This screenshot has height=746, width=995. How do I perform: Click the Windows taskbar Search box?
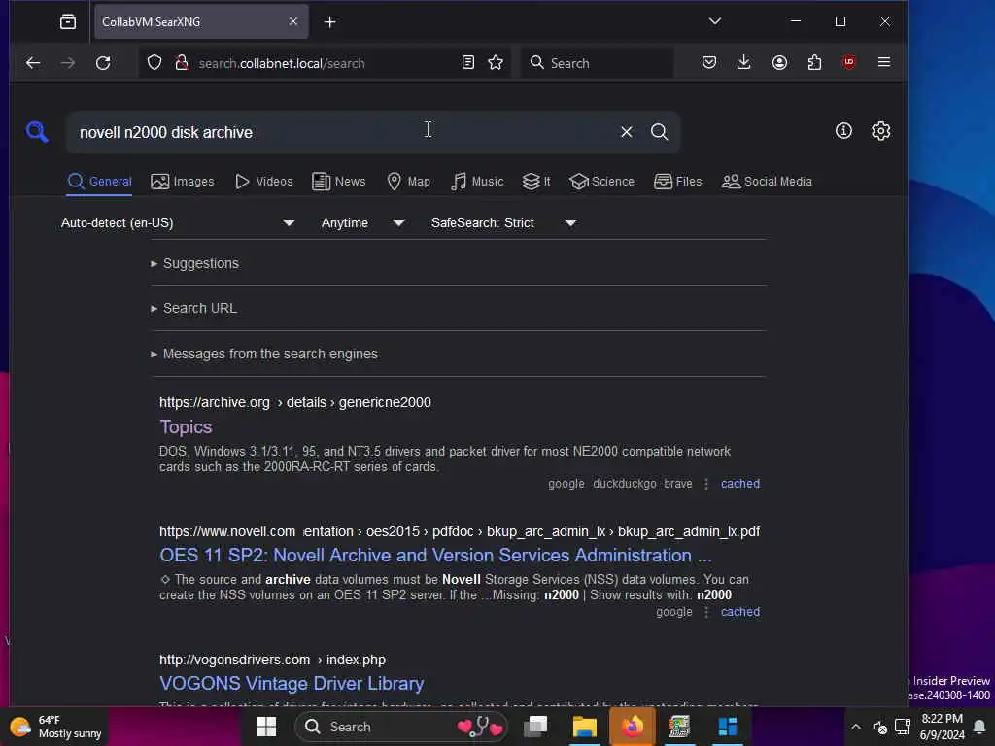pyautogui.click(x=402, y=727)
